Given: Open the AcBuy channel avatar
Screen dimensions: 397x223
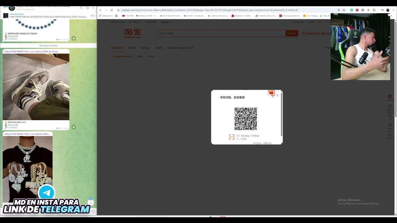Looking at the screenshot, I should 12,8.
